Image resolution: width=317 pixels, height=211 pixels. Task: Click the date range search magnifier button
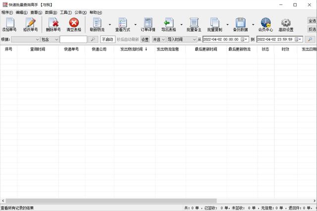pos(310,39)
